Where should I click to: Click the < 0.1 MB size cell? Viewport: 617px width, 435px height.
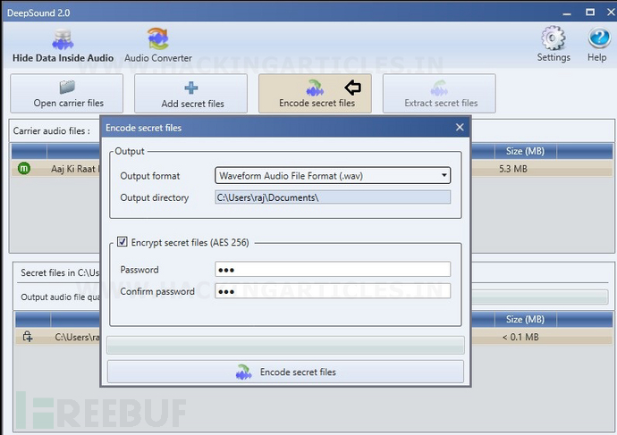520,337
